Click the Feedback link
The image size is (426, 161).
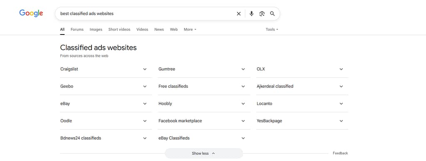(340, 153)
